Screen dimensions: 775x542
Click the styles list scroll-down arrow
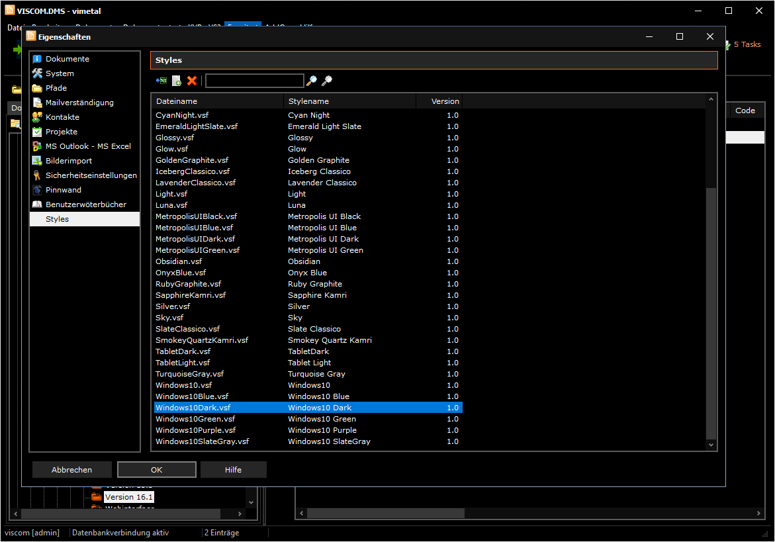711,445
